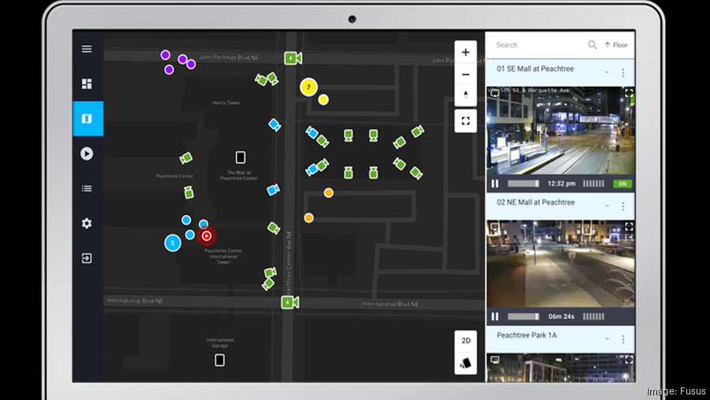Toggle the 2D map mode button
The image size is (710, 400).
point(465,341)
